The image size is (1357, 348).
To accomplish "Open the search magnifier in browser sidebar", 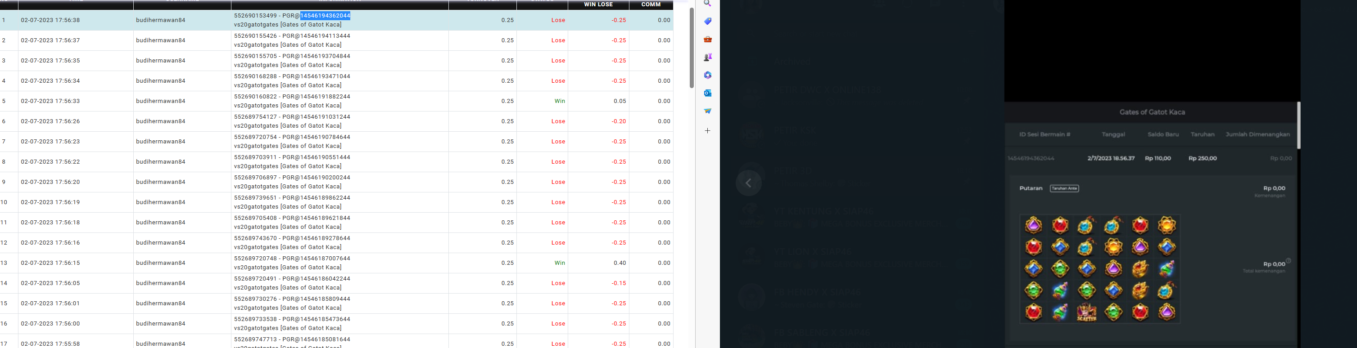I will (x=707, y=3).
